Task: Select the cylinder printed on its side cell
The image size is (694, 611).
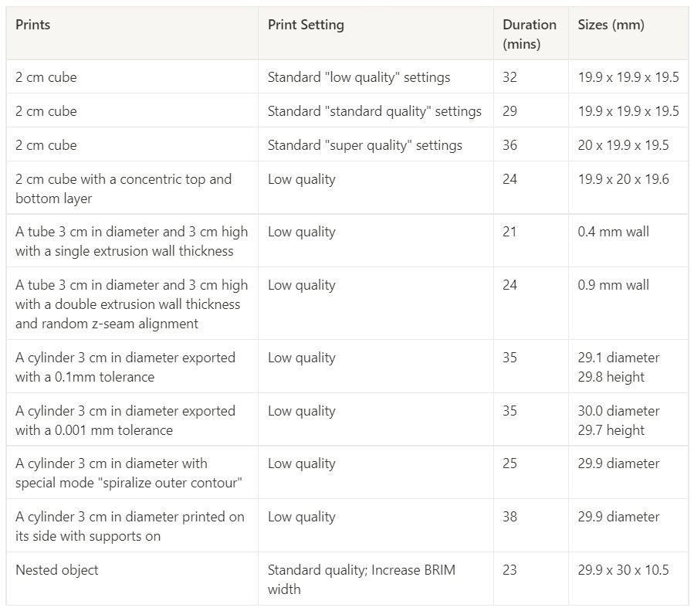Action: coord(130,526)
